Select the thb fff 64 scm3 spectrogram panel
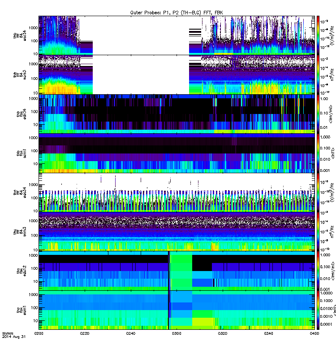The height and width of the screenshot is (359, 336). click(x=177, y=74)
